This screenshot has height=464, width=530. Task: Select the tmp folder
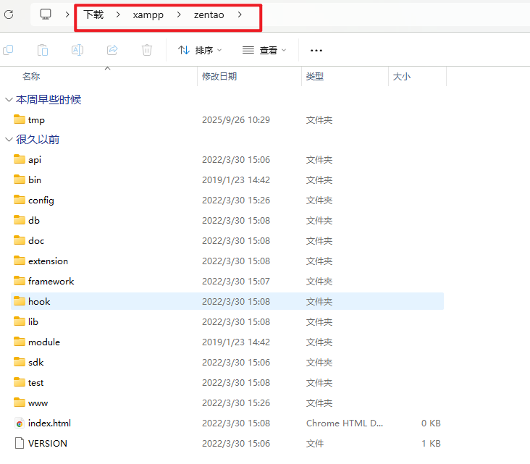[36, 120]
